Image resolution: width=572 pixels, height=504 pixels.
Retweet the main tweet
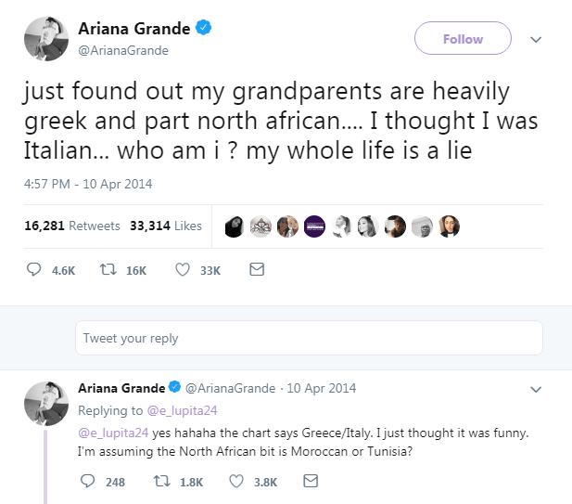click(108, 270)
